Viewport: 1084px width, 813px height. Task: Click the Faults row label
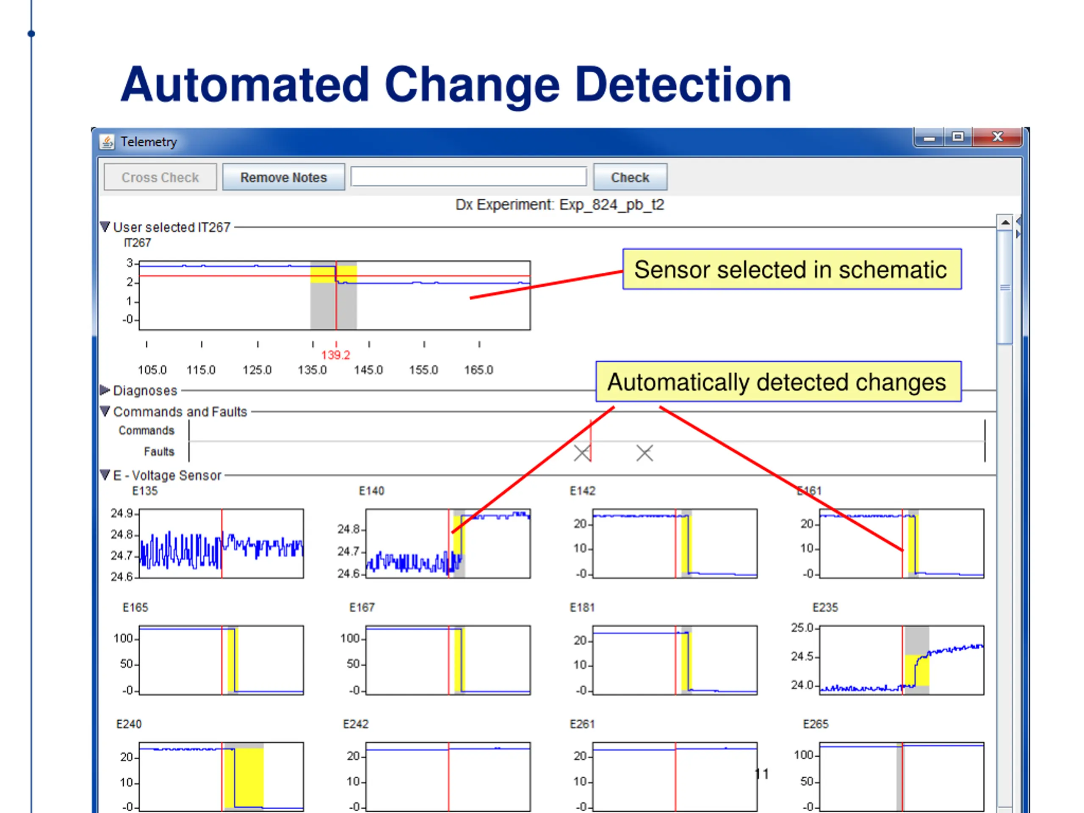[x=159, y=451]
